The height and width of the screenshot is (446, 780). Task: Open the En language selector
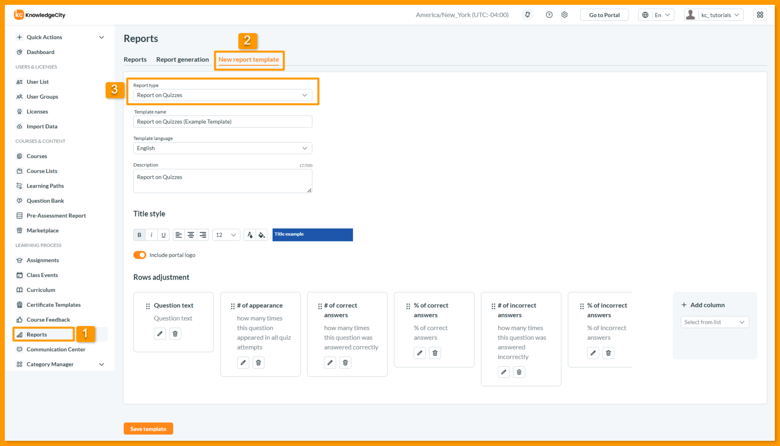(656, 15)
